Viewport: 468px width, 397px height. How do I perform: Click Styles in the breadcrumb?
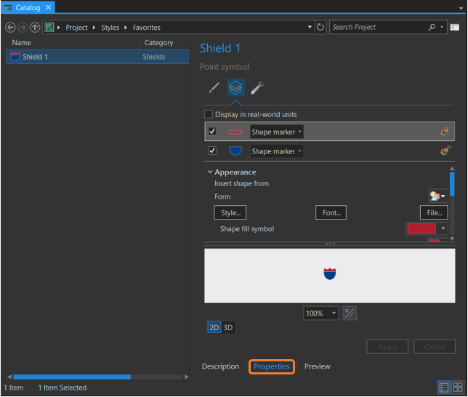point(110,28)
